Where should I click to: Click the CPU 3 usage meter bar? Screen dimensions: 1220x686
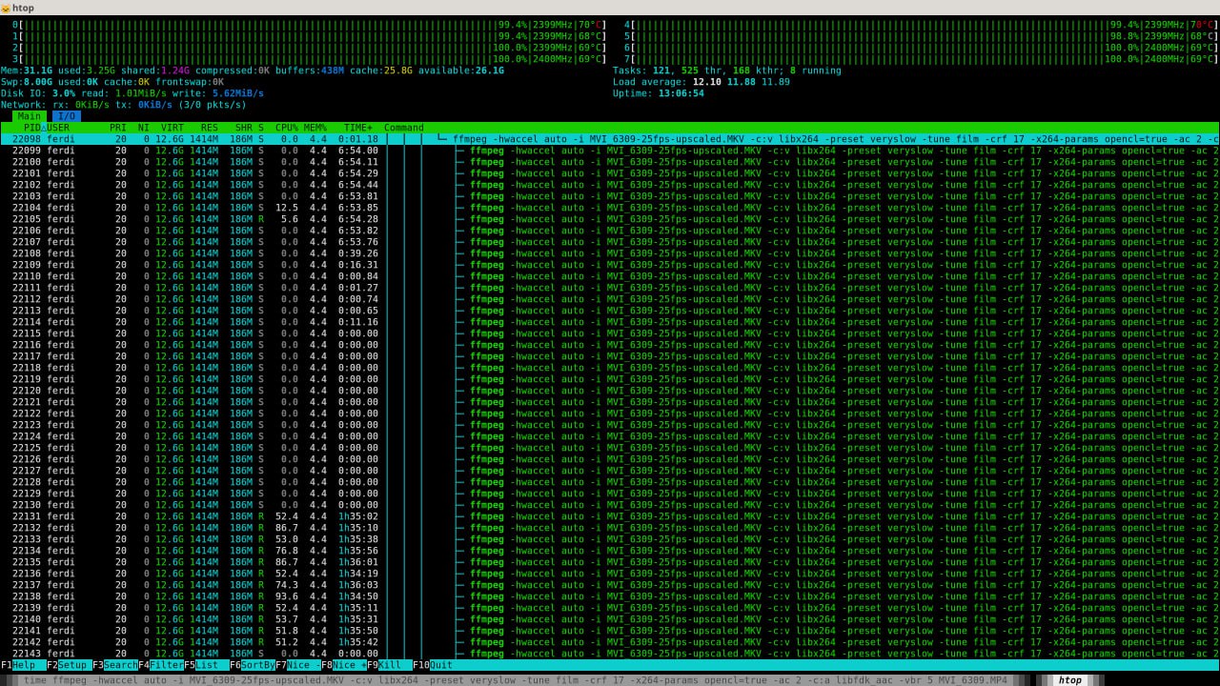(310, 59)
